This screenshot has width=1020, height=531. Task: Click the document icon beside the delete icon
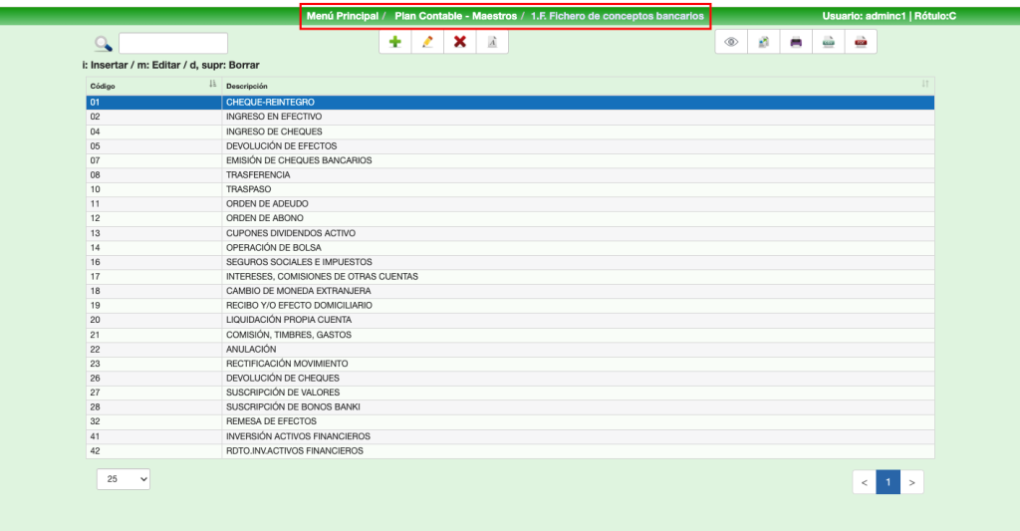click(491, 42)
